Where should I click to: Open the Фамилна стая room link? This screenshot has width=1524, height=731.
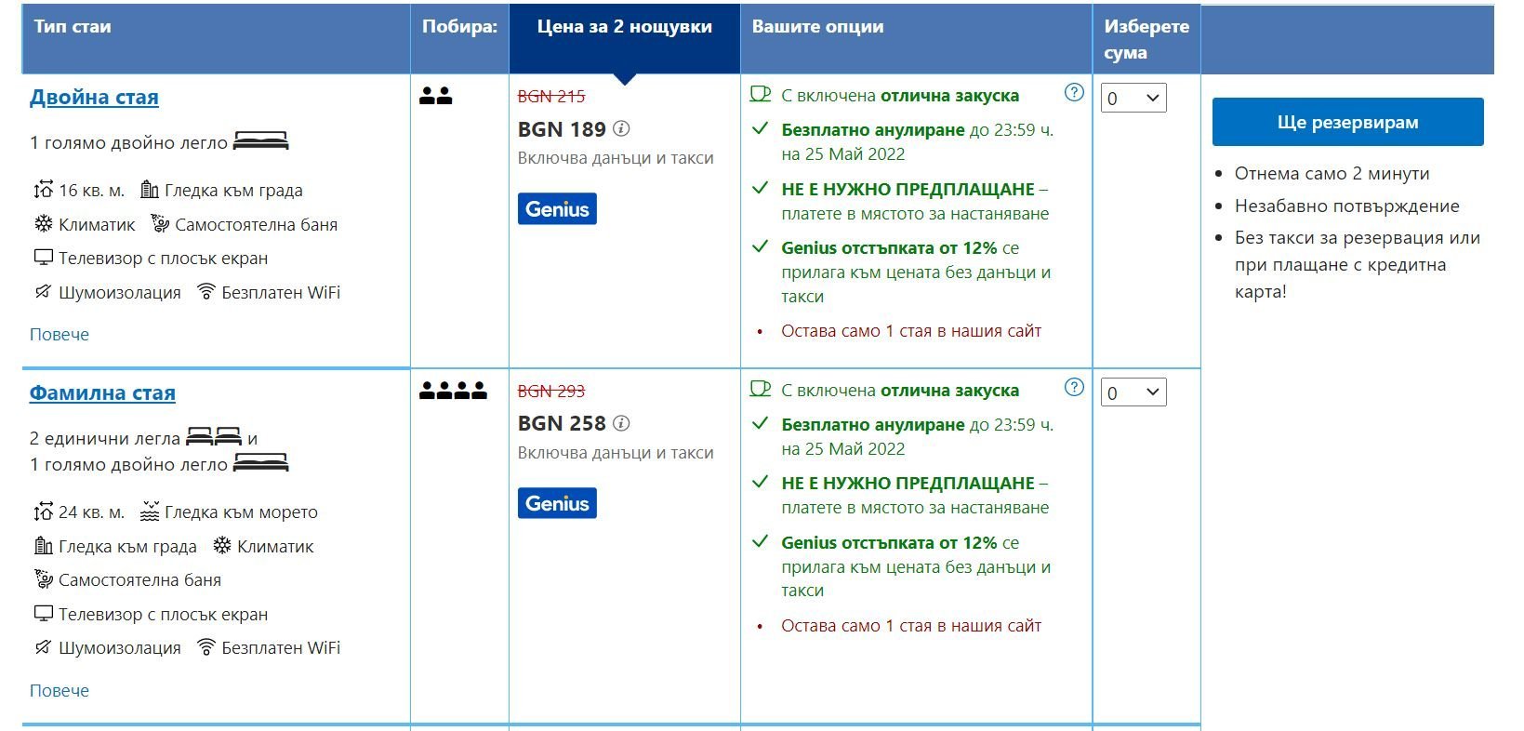tap(102, 392)
